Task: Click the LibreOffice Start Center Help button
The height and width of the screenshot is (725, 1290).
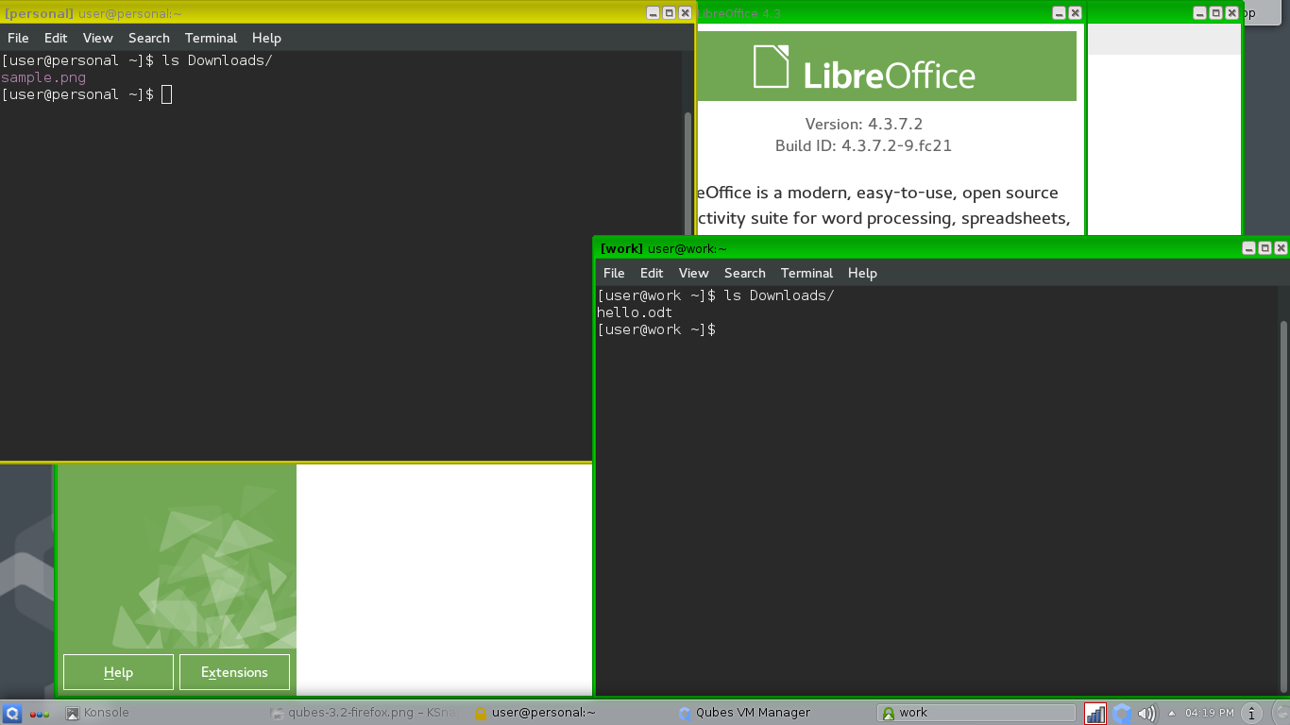Action: [118, 672]
